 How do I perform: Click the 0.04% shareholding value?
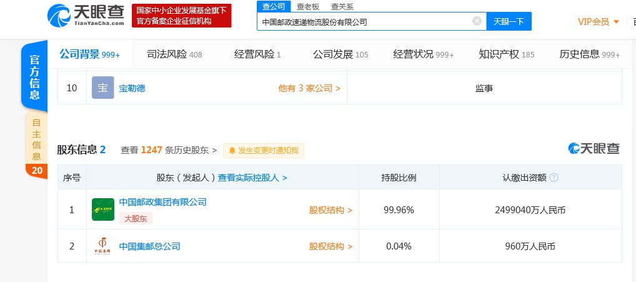(x=399, y=246)
